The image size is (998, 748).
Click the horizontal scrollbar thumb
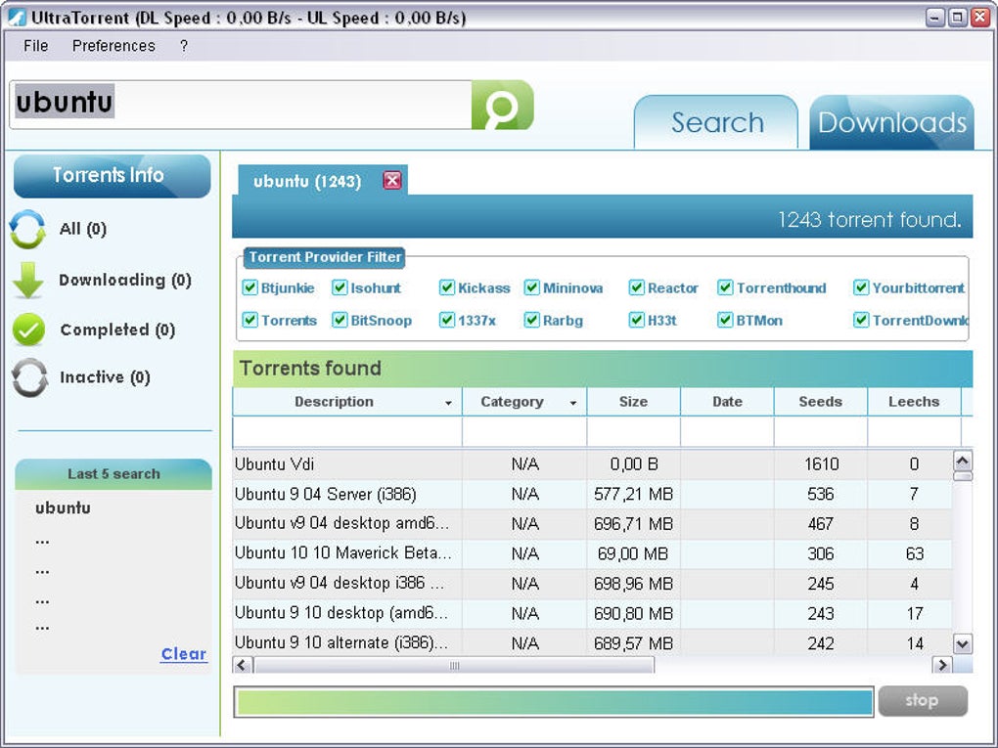pyautogui.click(x=454, y=665)
